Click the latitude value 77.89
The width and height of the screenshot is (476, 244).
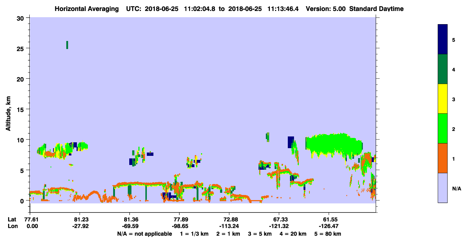pos(179,219)
